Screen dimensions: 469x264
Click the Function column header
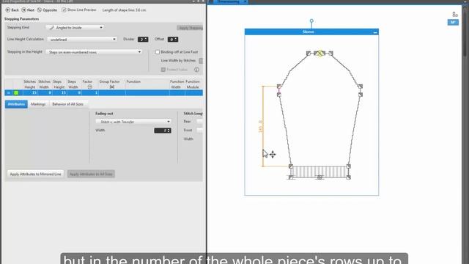pos(133,81)
